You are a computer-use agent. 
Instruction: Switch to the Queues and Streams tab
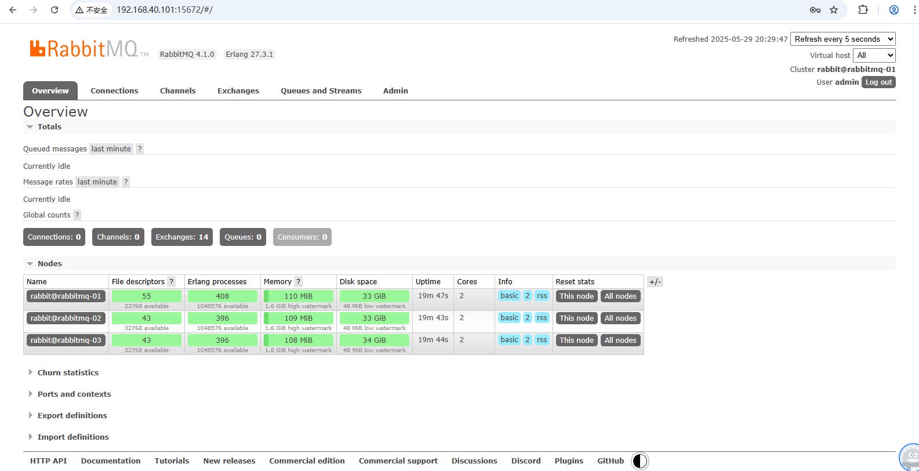click(x=321, y=91)
